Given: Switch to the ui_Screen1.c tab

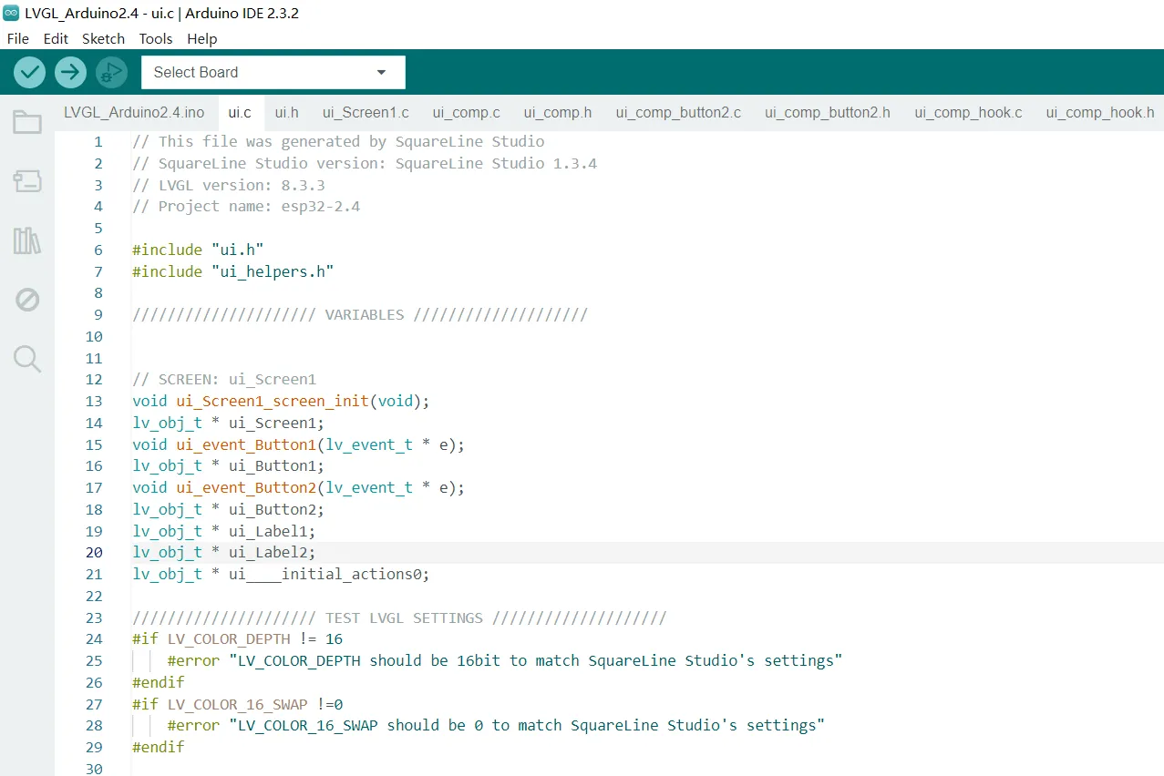Looking at the screenshot, I should pos(366,113).
